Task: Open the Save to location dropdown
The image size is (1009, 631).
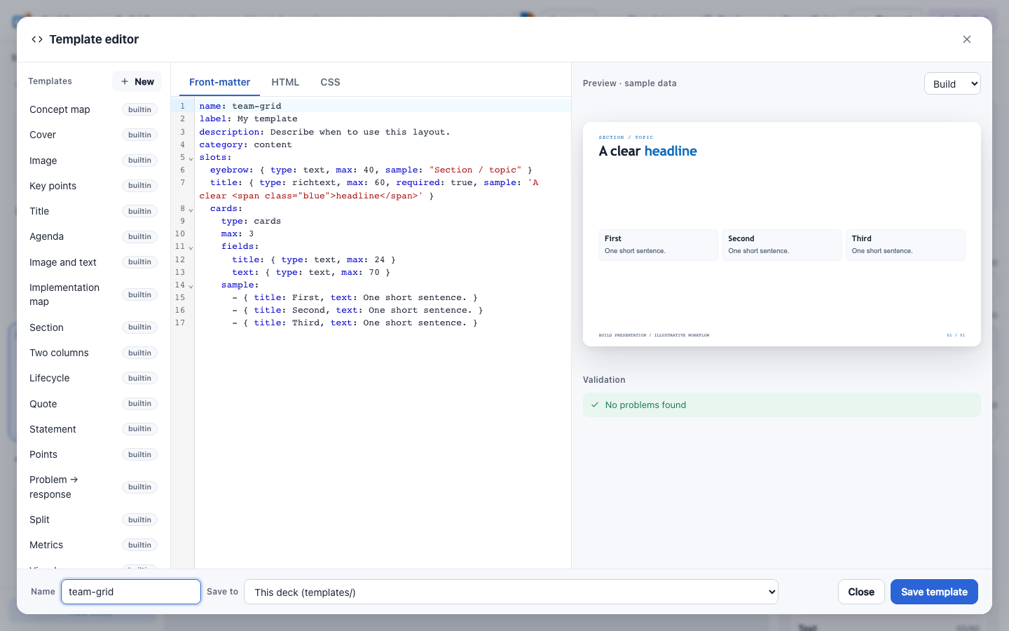Action: [511, 592]
